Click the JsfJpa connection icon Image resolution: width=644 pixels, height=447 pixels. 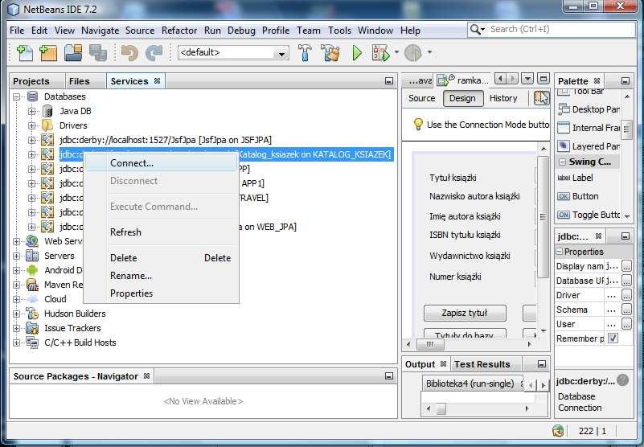tap(47, 140)
